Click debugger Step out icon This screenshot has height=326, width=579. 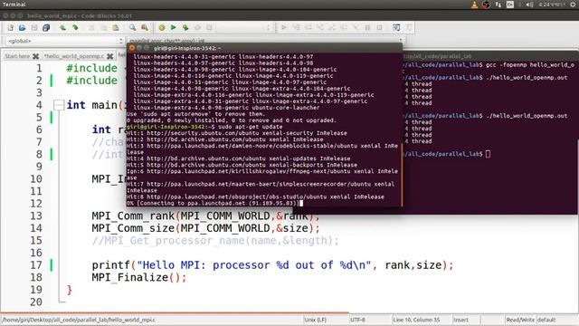click(332, 28)
